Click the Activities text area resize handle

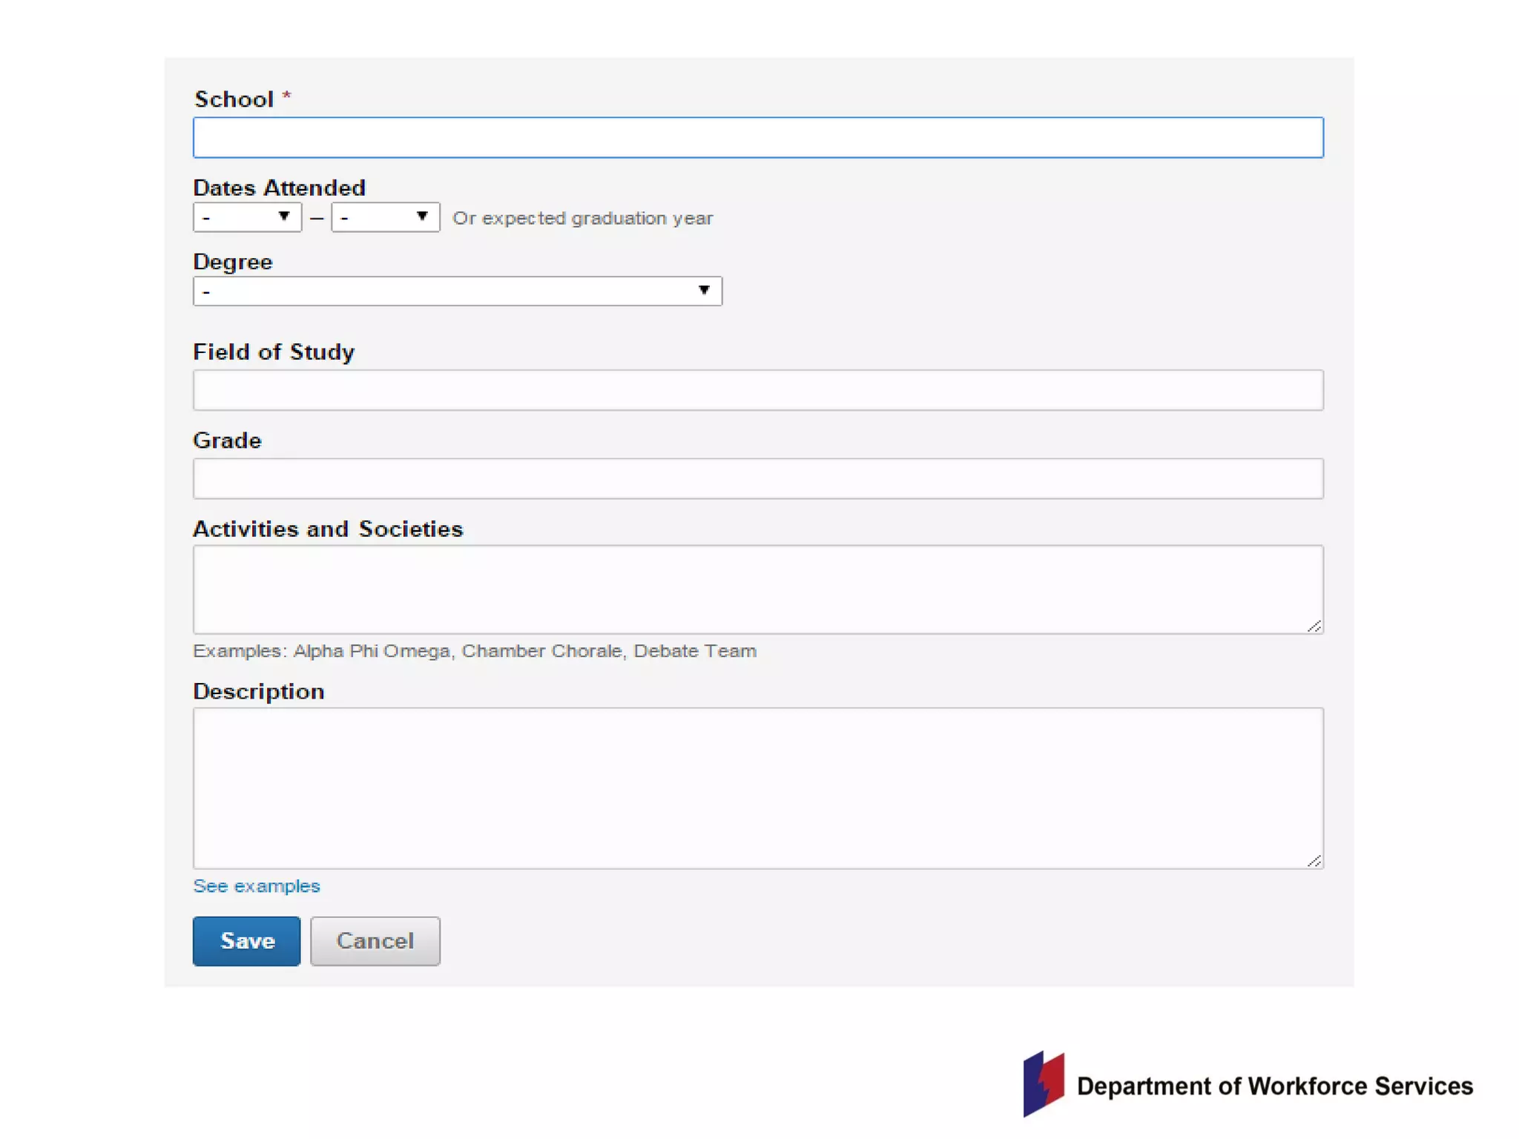click(1314, 627)
